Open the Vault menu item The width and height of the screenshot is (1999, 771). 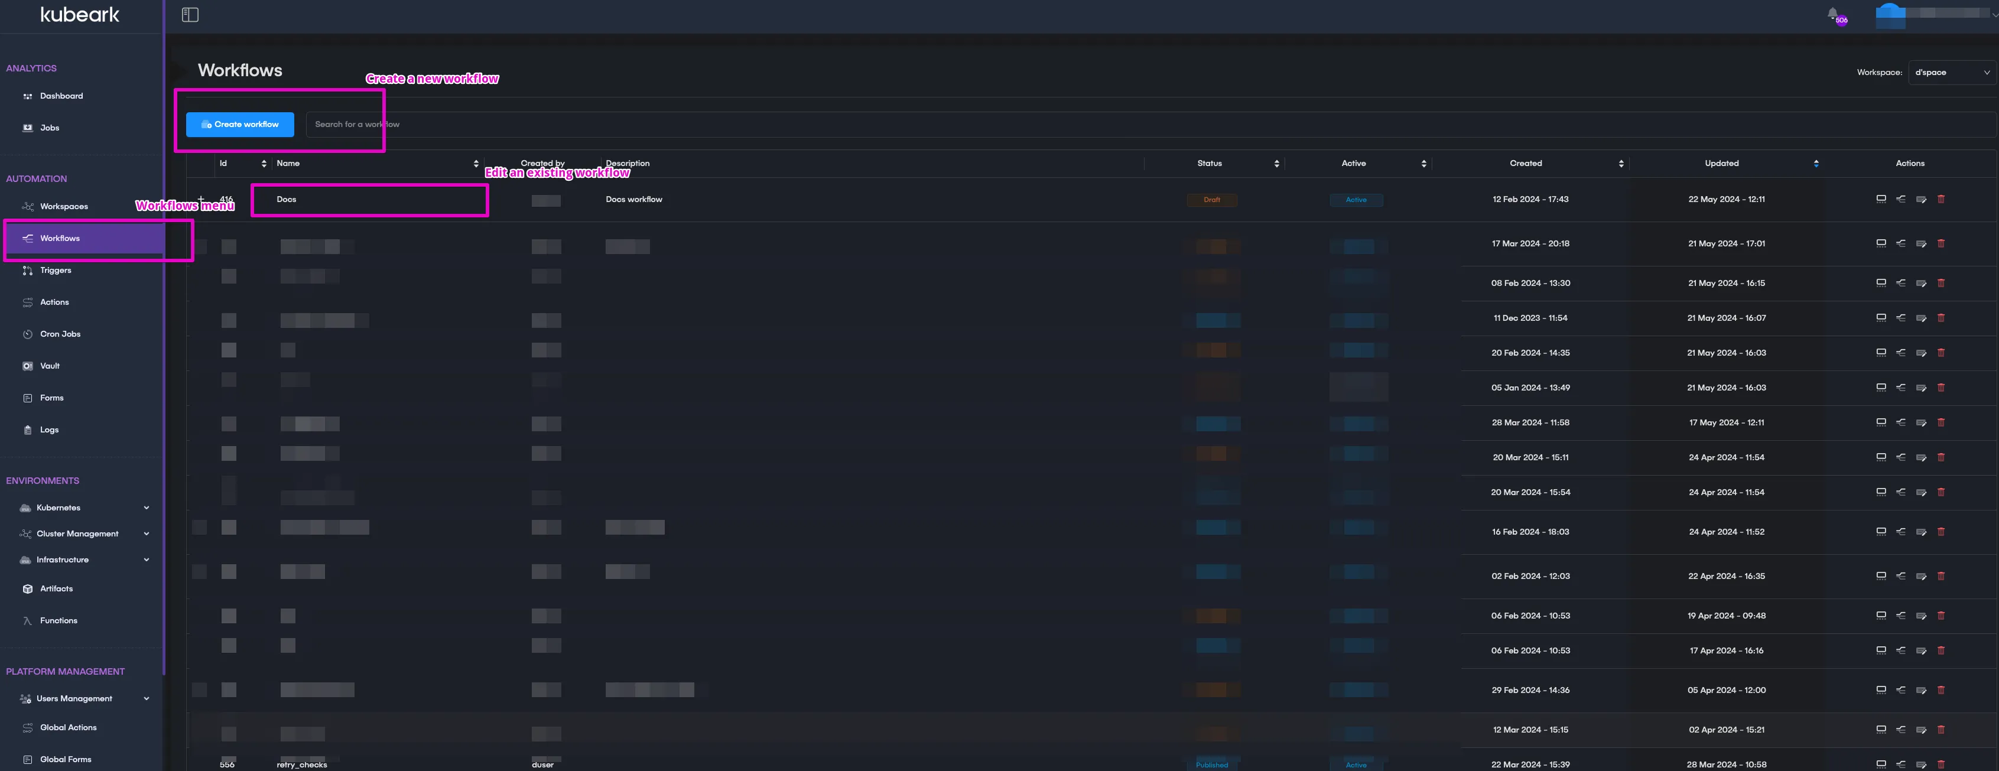[x=50, y=366]
